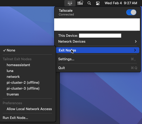
Task: Choose network as exit node
Action: coord(27,77)
